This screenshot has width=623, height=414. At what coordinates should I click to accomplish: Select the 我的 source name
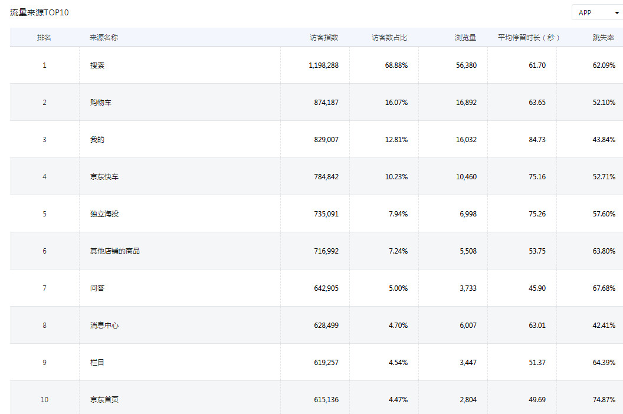97,139
